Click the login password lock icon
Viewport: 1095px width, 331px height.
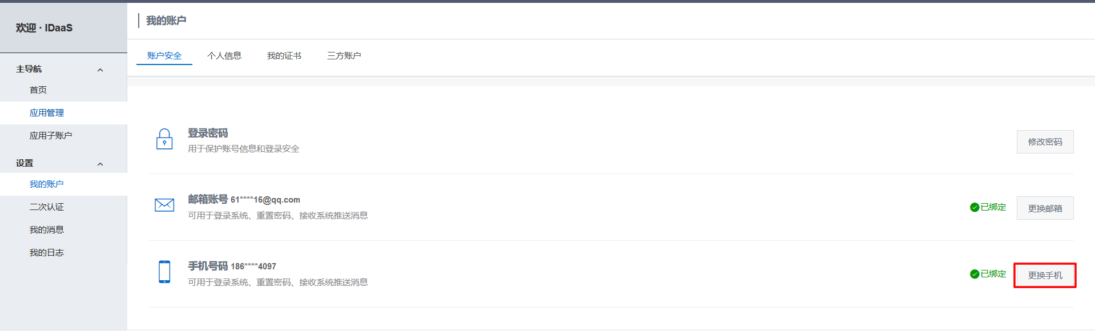(164, 139)
